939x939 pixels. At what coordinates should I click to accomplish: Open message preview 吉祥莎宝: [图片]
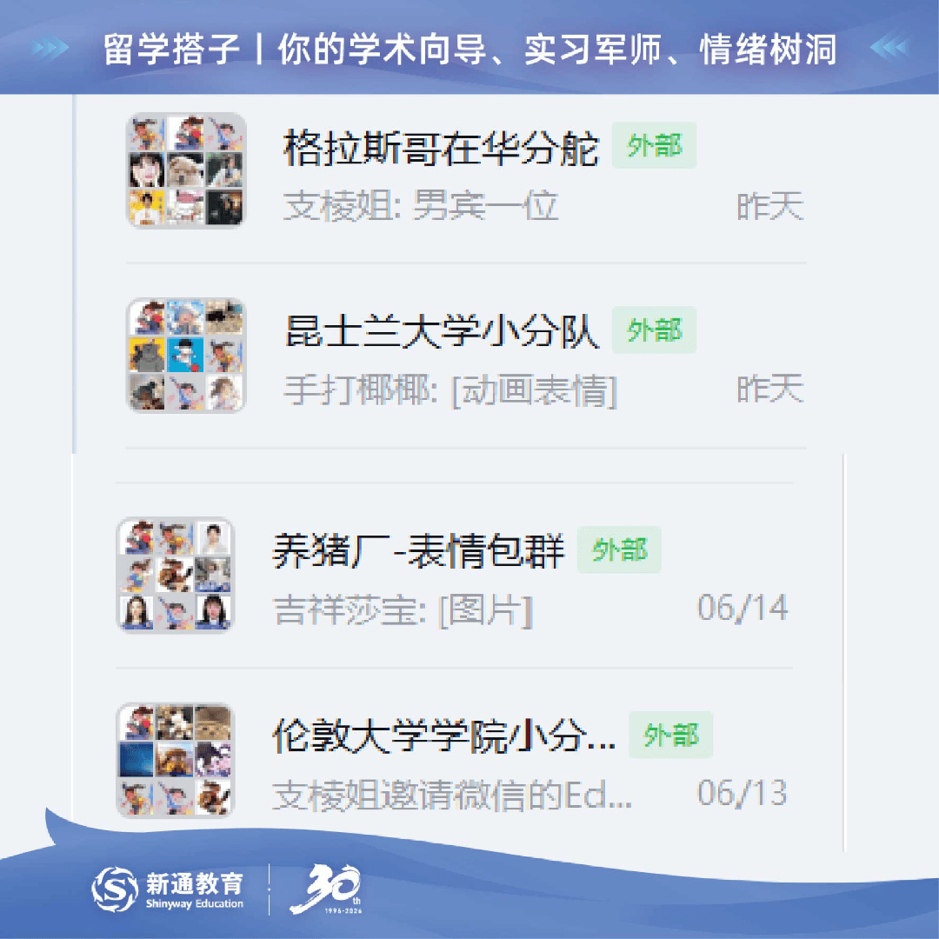403,610
